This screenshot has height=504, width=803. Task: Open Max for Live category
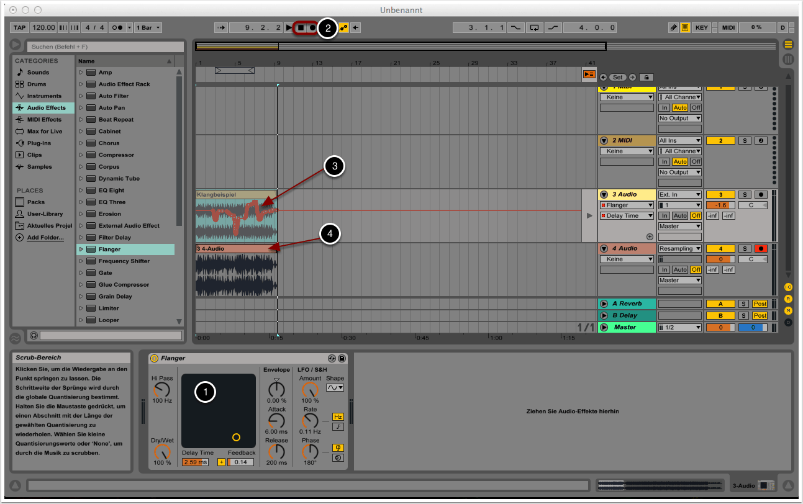pyautogui.click(x=44, y=132)
